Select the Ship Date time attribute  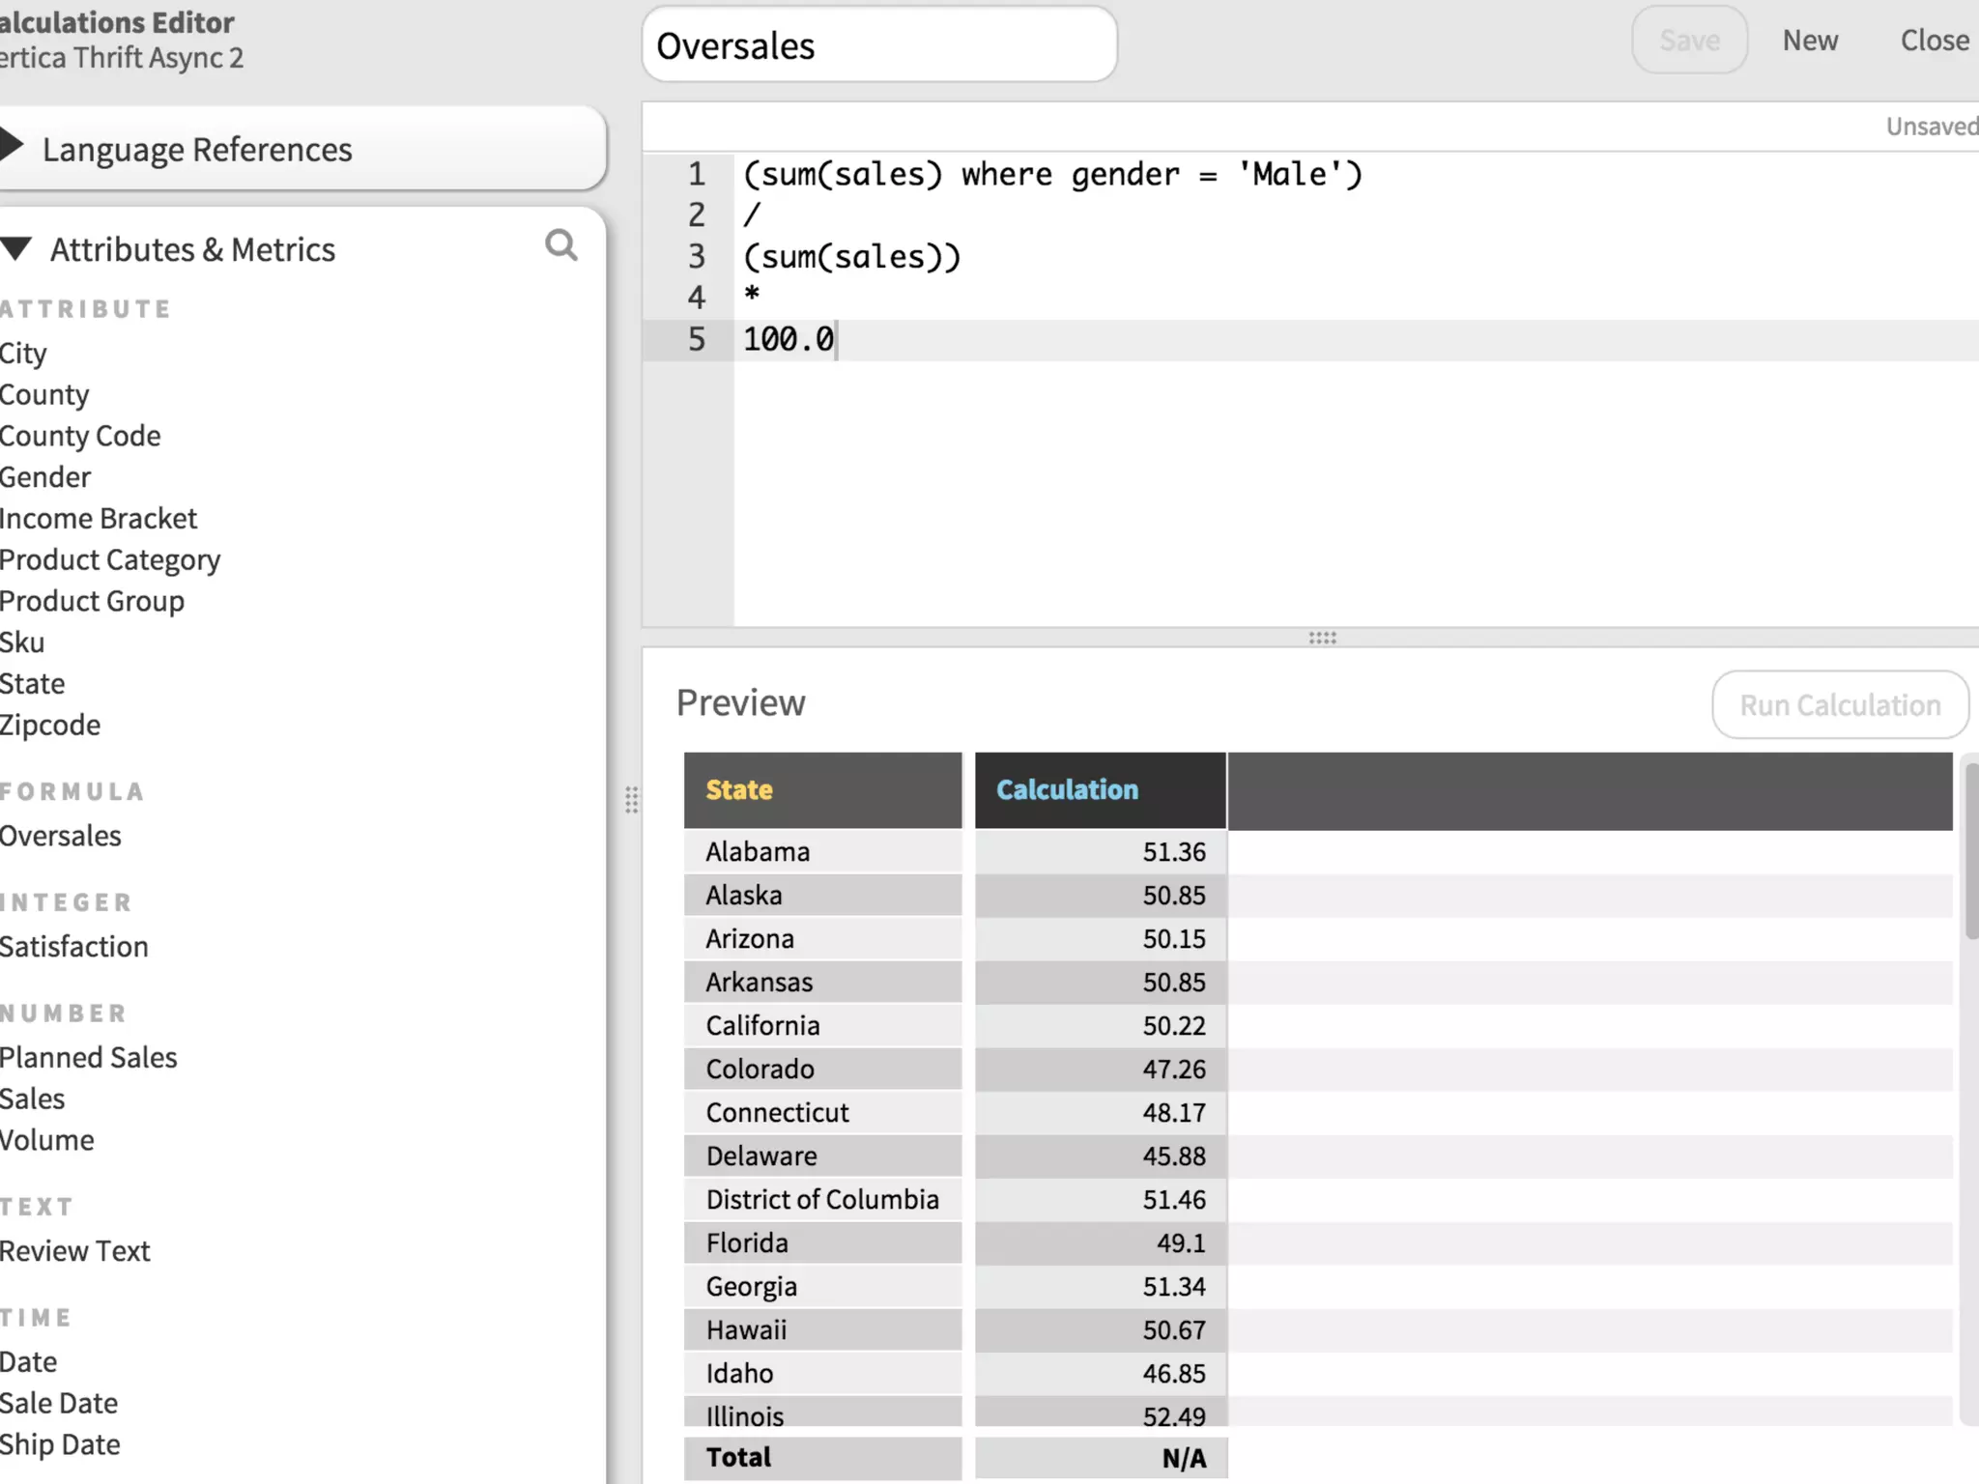pos(60,1445)
